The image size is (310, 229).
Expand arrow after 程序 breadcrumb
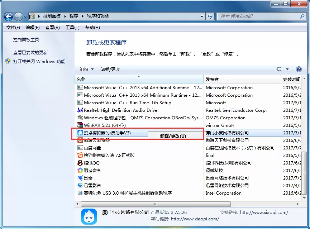click(83, 16)
